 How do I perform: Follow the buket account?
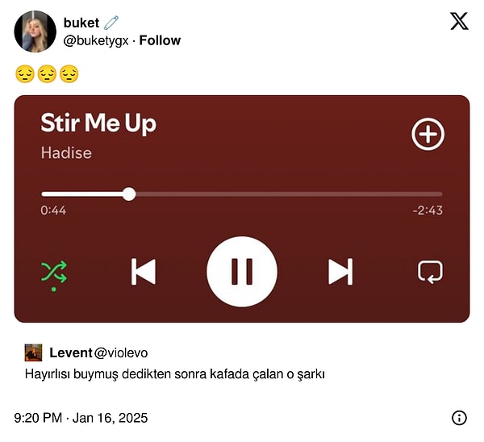click(x=160, y=40)
